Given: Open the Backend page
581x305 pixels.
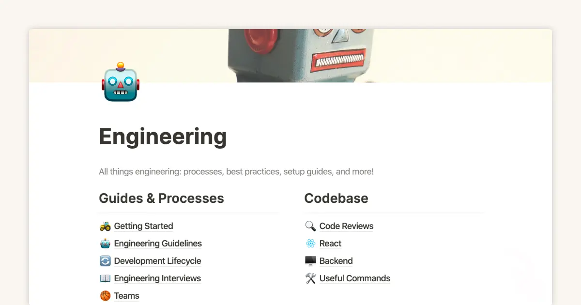Looking at the screenshot, I should tap(336, 261).
